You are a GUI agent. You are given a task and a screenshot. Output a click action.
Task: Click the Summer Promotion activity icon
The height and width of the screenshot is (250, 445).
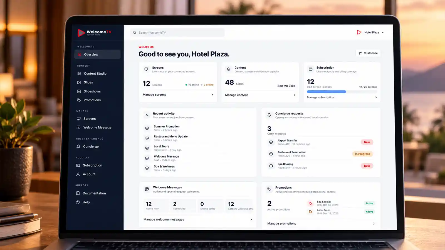(x=147, y=128)
